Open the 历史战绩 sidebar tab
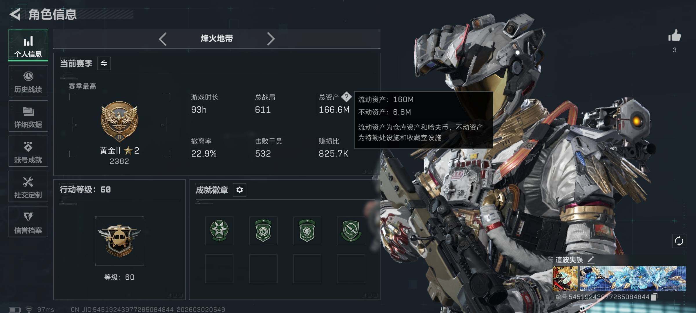This screenshot has height=313, width=696. [x=28, y=81]
